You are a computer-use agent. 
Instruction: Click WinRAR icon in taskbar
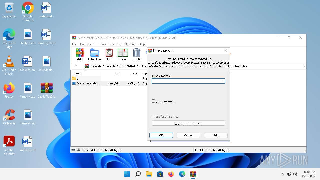tap(193, 174)
